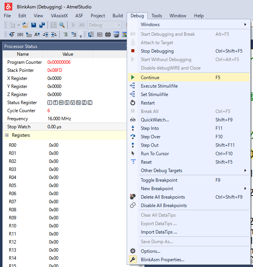
Task: Click the Disable All Breakpoints circles icon
Action: (133, 206)
